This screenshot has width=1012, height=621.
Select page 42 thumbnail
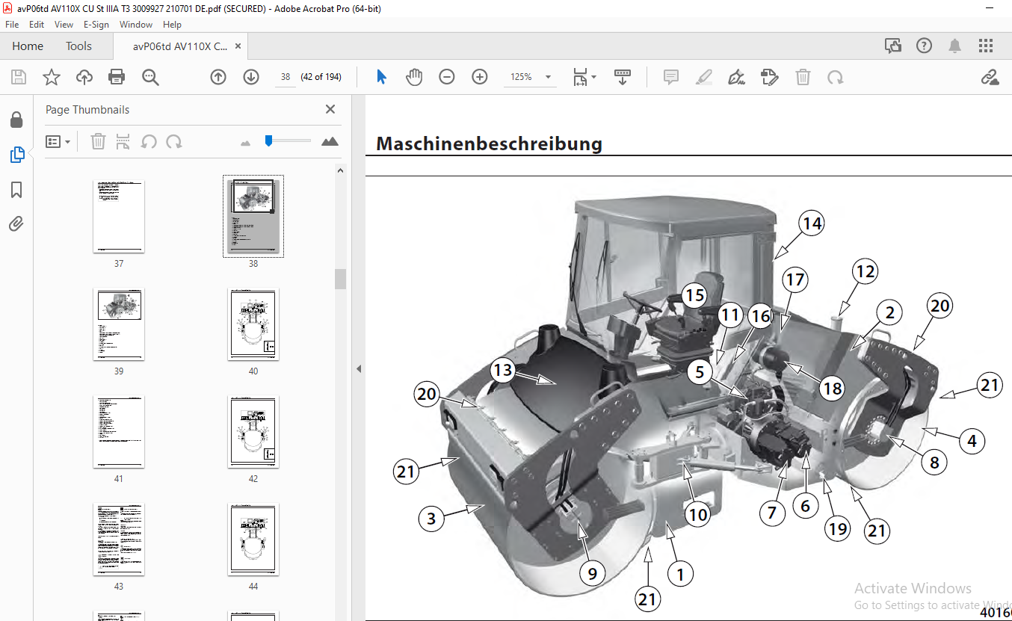pos(253,432)
